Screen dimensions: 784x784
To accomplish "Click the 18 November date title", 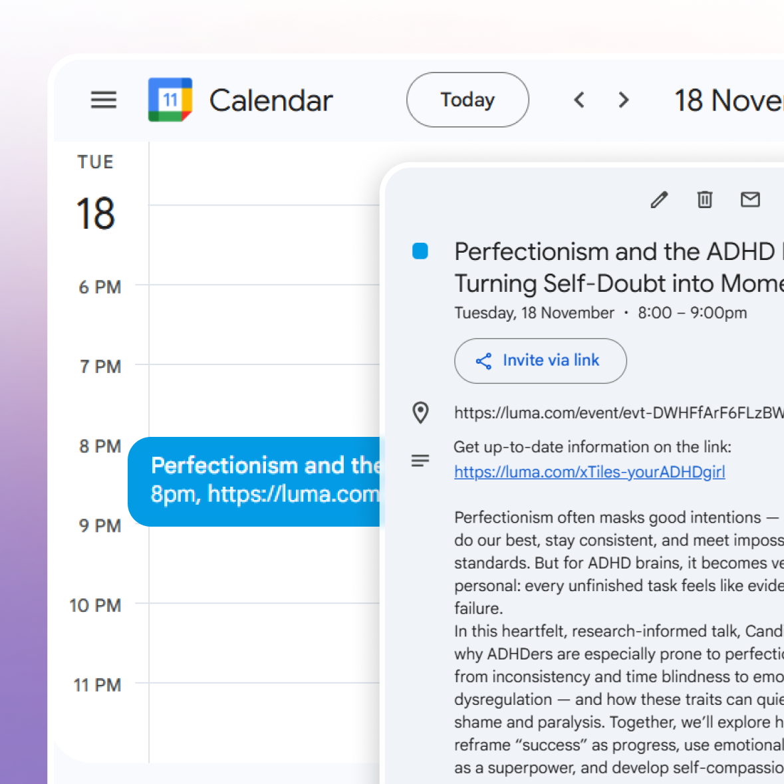I will (x=728, y=100).
